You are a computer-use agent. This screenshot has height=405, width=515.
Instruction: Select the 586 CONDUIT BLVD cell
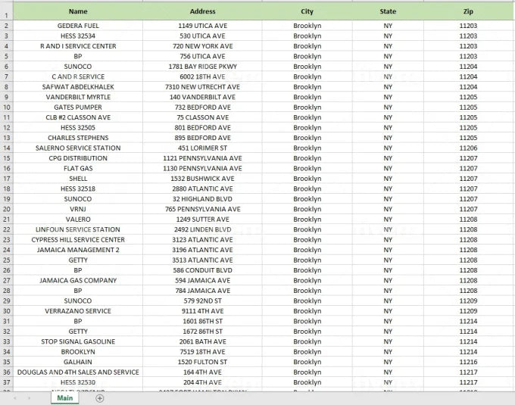pos(202,269)
